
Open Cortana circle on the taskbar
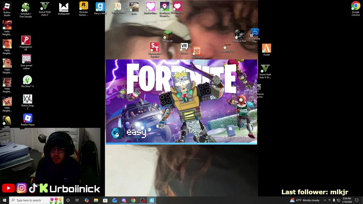point(68,200)
